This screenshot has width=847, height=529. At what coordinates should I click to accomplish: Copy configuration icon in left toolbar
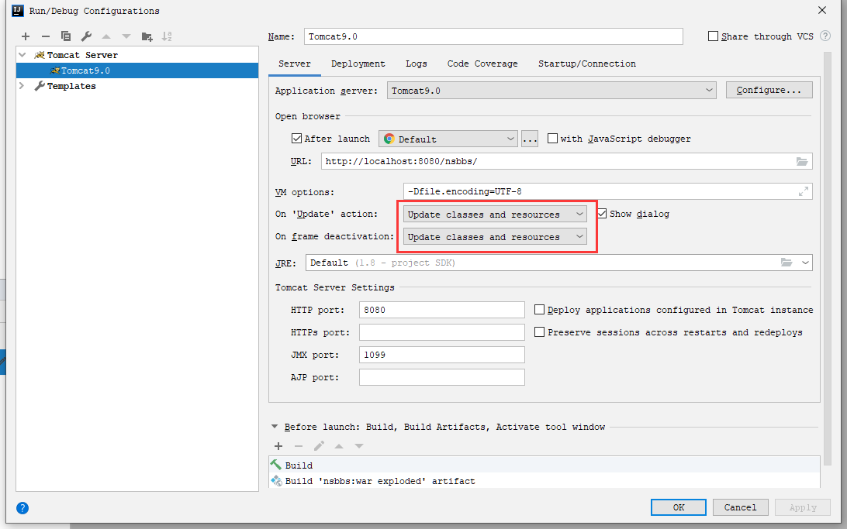tap(66, 36)
